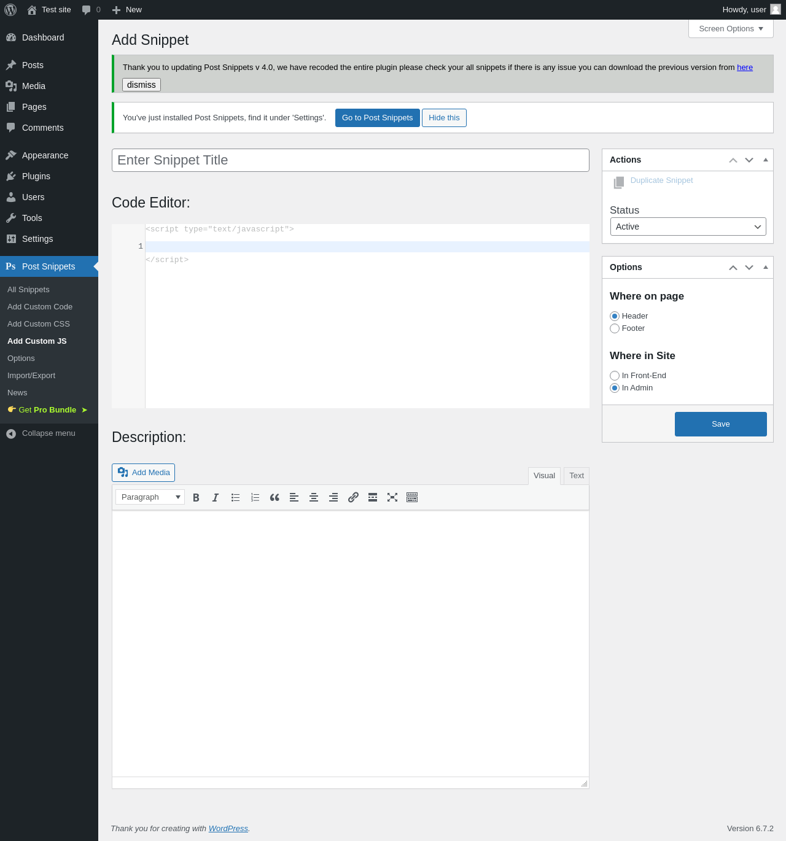Insert or edit a link
Viewport: 786px width, 841px height.
click(x=353, y=497)
